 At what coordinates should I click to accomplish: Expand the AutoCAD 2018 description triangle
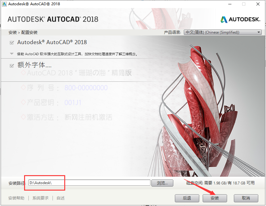pyautogui.click(x=12, y=54)
